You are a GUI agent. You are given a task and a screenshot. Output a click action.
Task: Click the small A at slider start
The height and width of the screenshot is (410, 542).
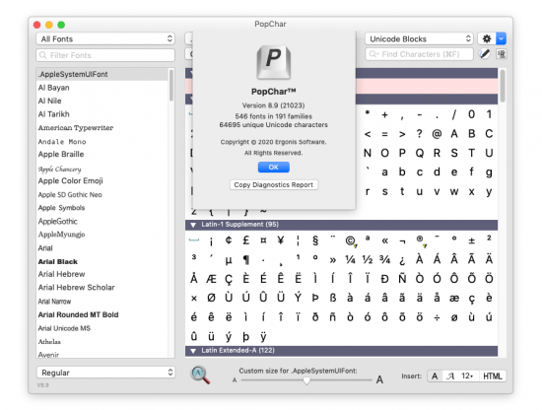pos(235,380)
